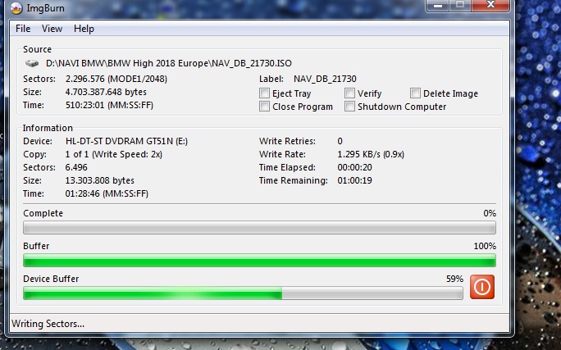Viewport: 561px width, 350px height.
Task: Enable the Verify checkbox
Action: pyautogui.click(x=349, y=93)
